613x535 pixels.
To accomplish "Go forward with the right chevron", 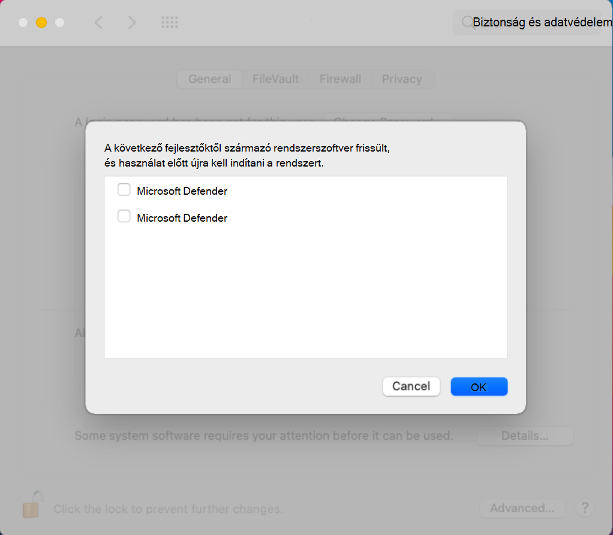I will [132, 22].
